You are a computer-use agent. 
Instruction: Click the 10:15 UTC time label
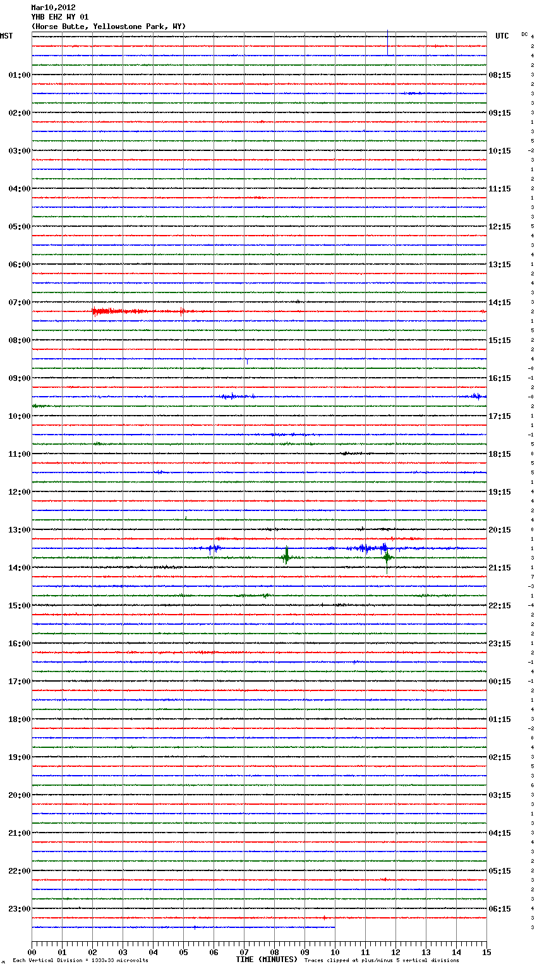[500, 151]
